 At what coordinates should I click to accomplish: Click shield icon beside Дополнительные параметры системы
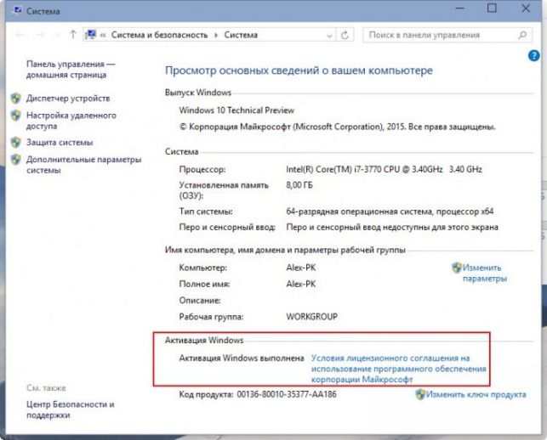tap(15, 160)
